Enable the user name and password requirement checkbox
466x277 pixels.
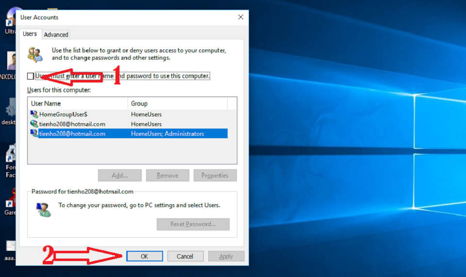[x=30, y=76]
